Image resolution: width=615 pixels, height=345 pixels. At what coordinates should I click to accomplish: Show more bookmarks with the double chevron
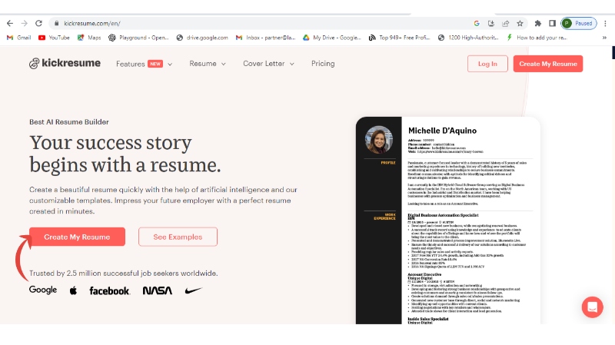(604, 38)
